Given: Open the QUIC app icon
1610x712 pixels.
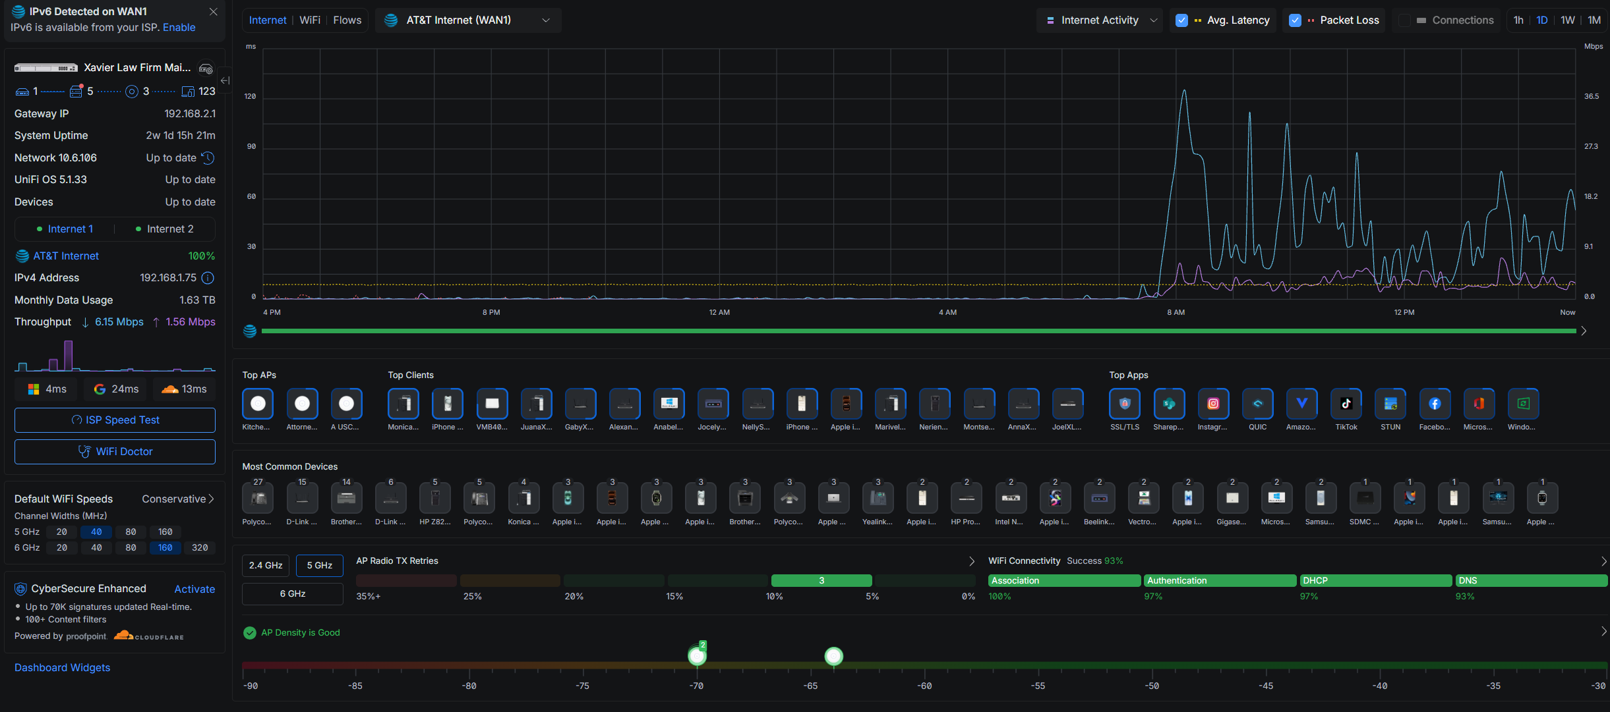Looking at the screenshot, I should coord(1257,404).
